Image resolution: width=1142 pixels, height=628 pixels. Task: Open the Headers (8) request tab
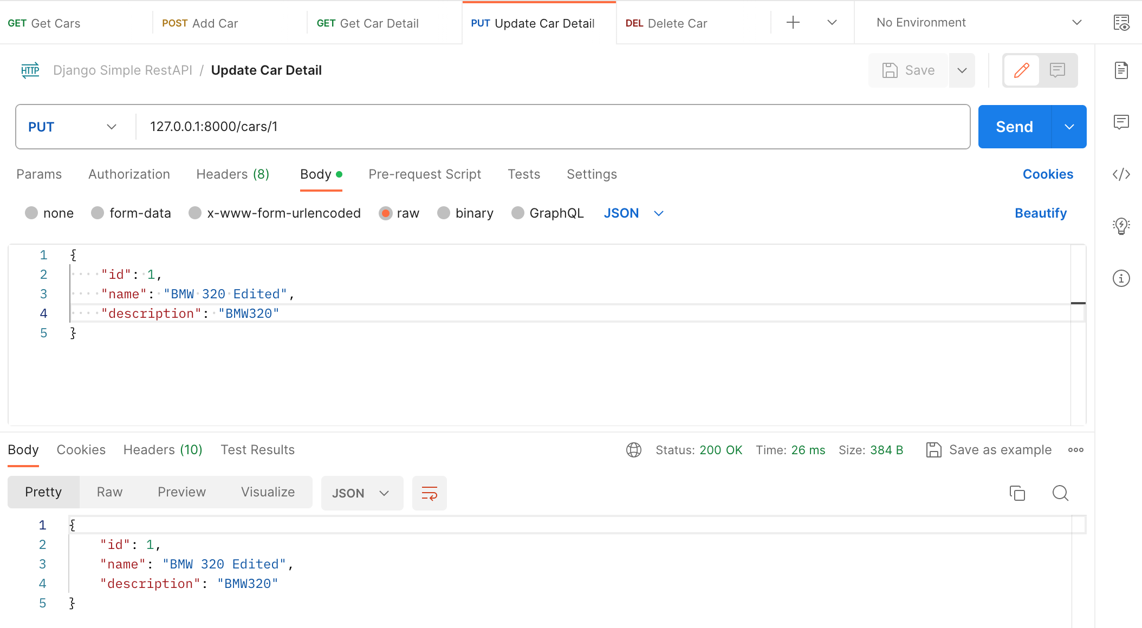pos(232,174)
